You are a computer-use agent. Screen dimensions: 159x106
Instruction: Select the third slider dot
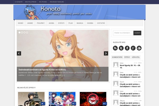pyautogui.click(x=25, y=32)
